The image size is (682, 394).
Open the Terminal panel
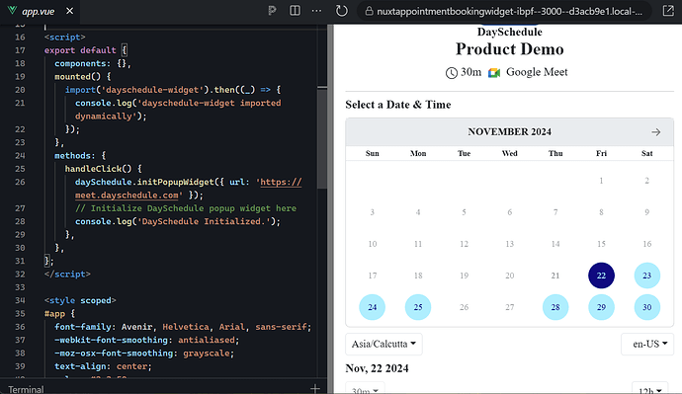(26, 389)
